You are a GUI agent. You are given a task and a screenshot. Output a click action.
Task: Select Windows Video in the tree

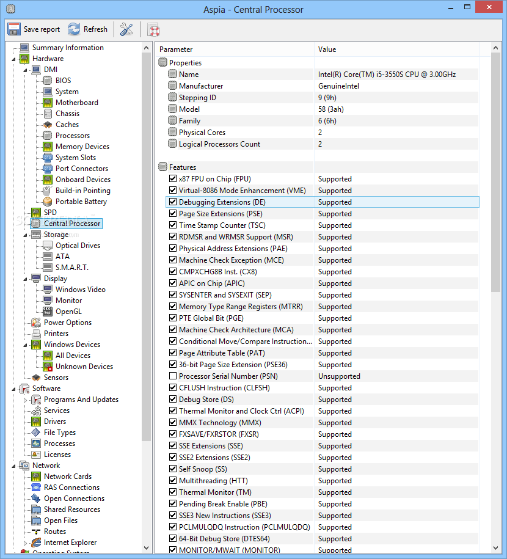pyautogui.click(x=81, y=290)
